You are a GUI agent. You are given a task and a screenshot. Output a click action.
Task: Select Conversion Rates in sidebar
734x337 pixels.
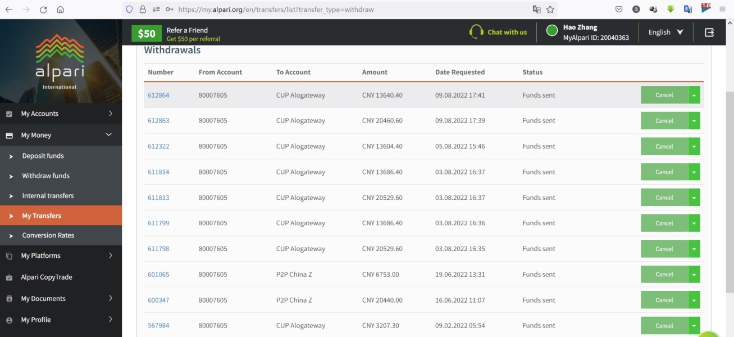tap(48, 235)
